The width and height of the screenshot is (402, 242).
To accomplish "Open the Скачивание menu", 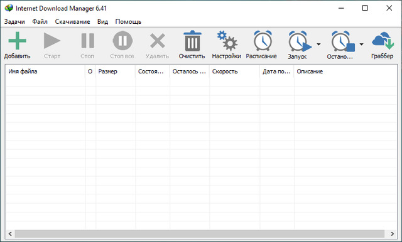I will pyautogui.click(x=73, y=22).
